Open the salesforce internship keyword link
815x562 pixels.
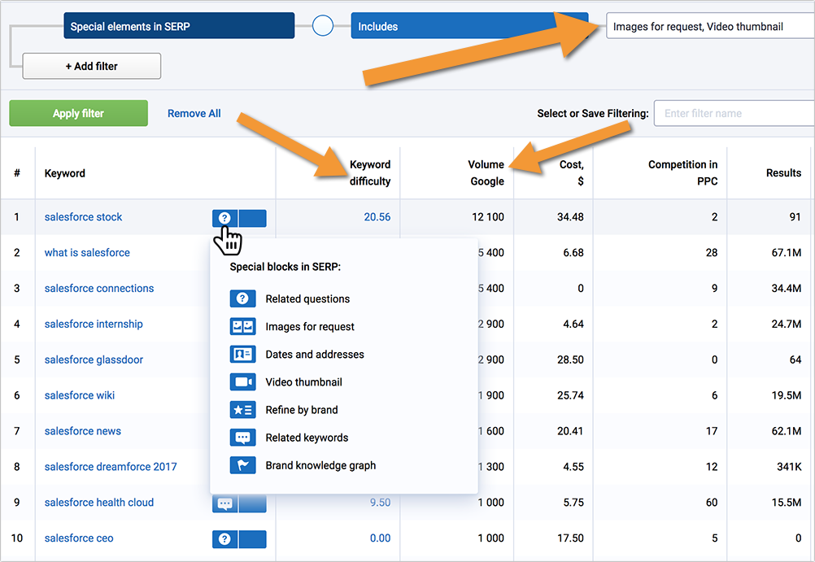click(94, 324)
